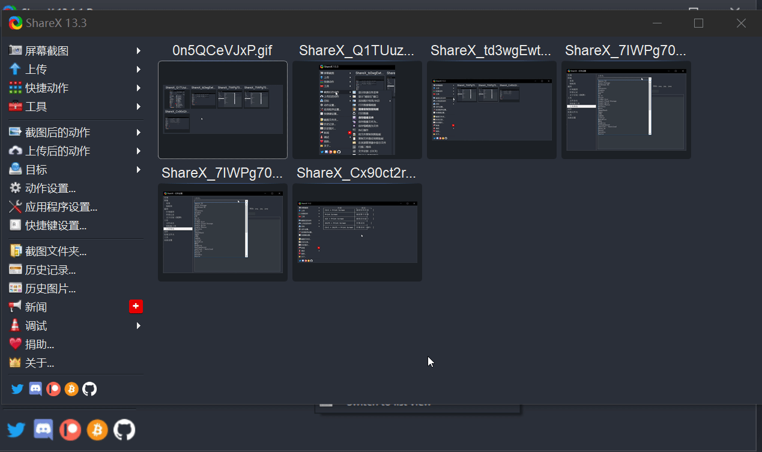Open the 目标 menu item
This screenshot has width=762, height=452.
(76, 170)
